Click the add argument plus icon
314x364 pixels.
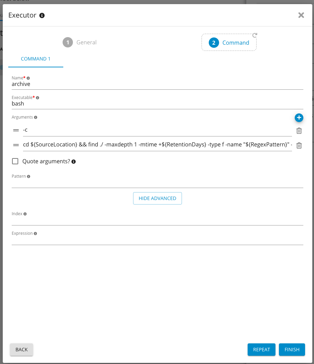click(x=299, y=118)
